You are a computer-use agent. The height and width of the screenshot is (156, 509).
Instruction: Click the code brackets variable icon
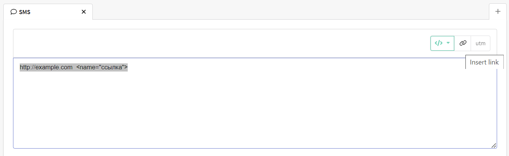439,43
